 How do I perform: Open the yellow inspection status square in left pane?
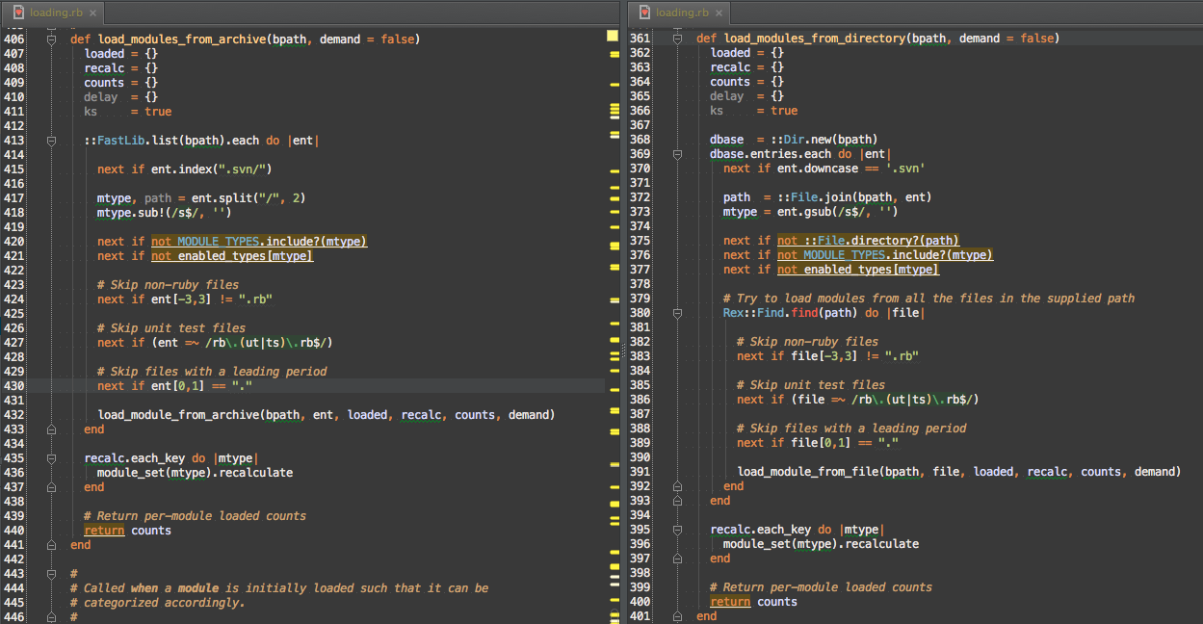click(x=612, y=35)
